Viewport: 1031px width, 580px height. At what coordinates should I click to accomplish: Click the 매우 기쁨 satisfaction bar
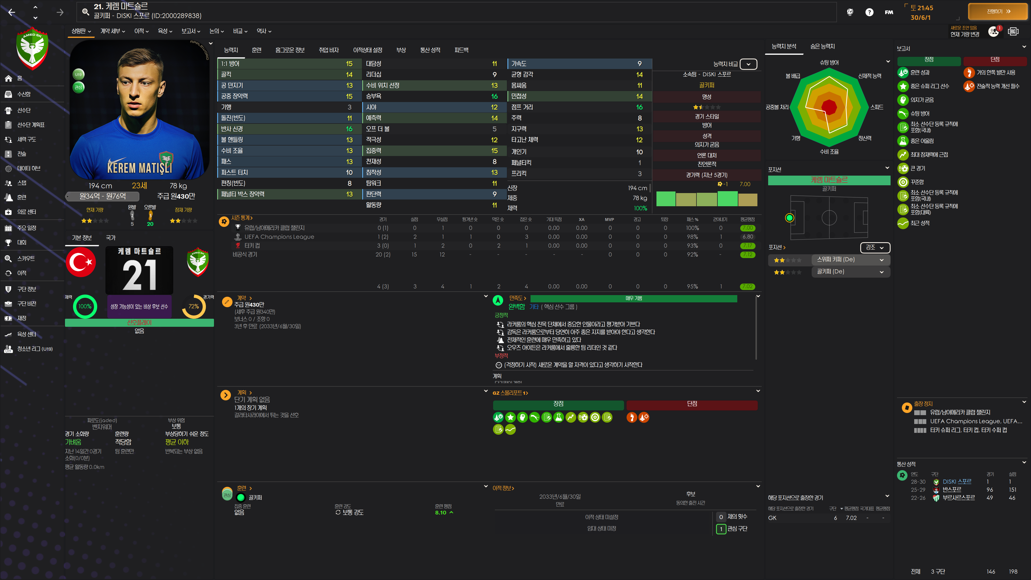click(x=633, y=299)
